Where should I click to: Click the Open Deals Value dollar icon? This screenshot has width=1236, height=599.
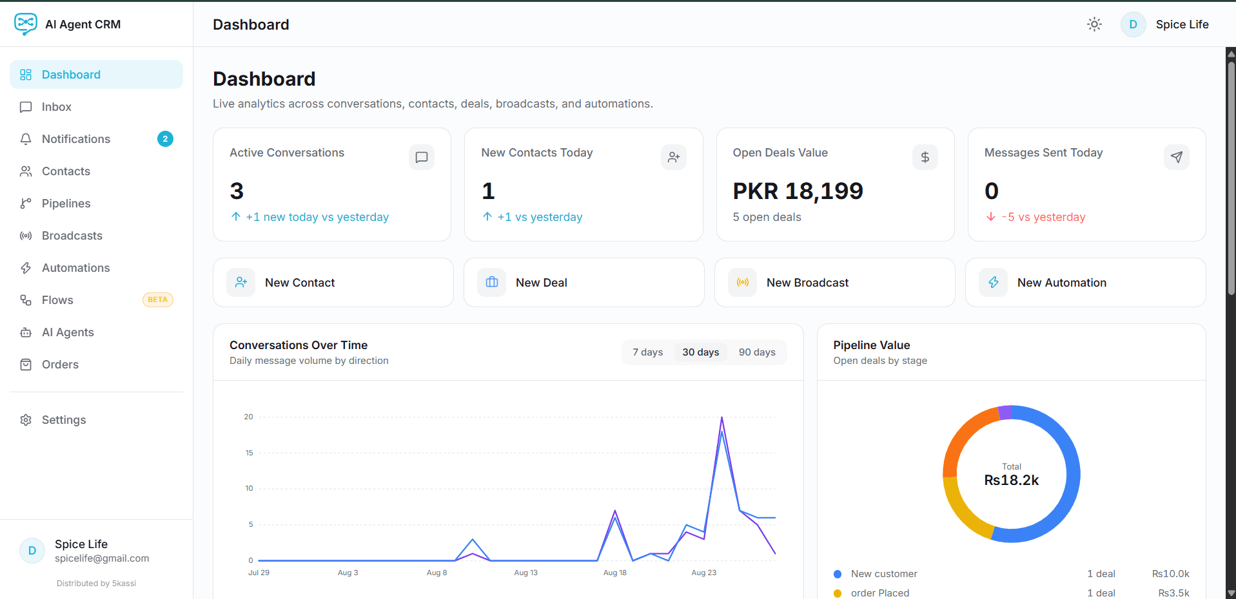pyautogui.click(x=925, y=157)
